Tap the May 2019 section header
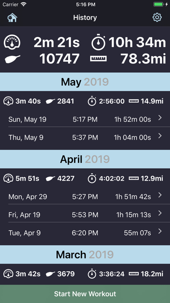The width and height of the screenshot is (170, 303). (x=85, y=82)
